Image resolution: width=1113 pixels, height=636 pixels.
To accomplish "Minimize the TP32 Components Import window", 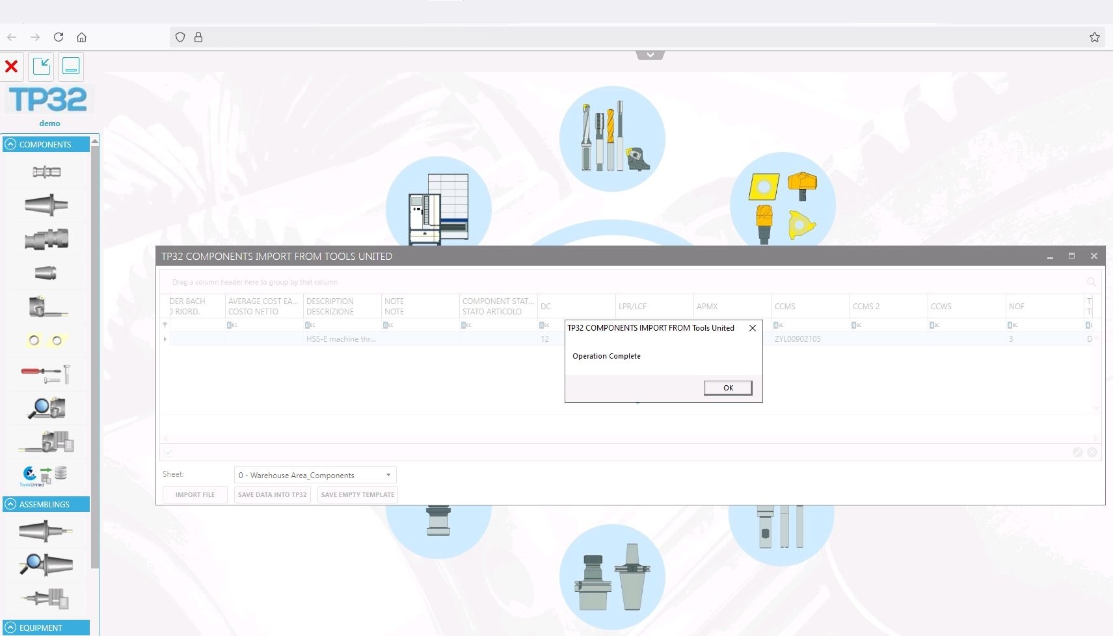I will pos(1050,257).
